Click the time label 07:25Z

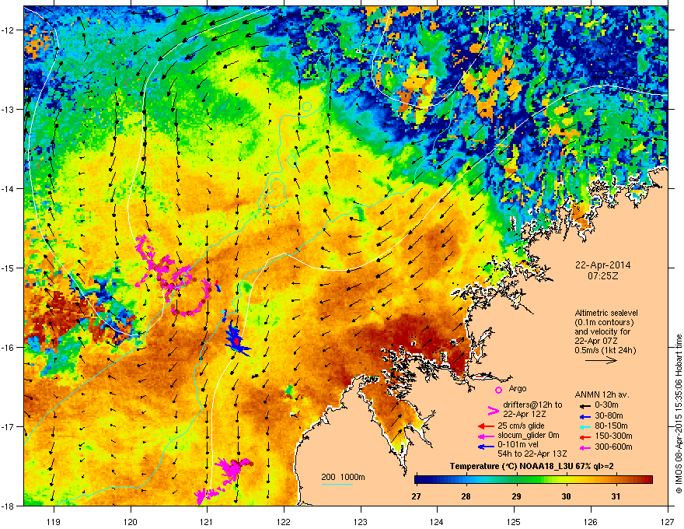pos(603,276)
